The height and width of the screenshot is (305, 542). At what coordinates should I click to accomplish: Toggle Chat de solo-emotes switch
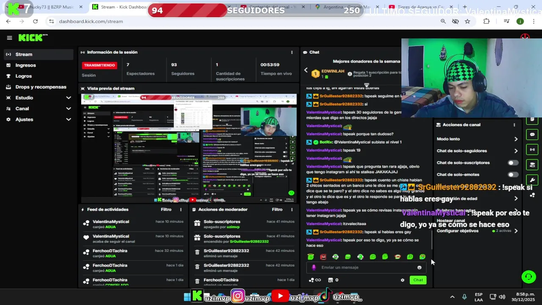(513, 175)
